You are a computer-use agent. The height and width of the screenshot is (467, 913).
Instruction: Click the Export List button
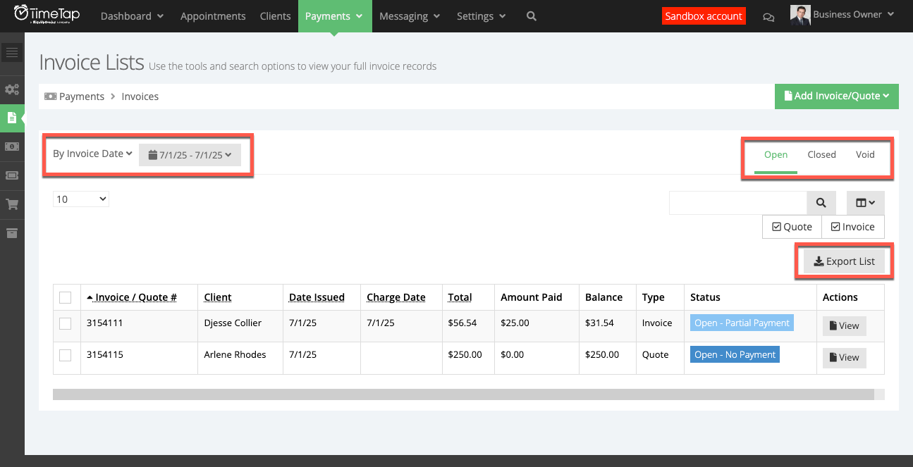click(x=844, y=261)
